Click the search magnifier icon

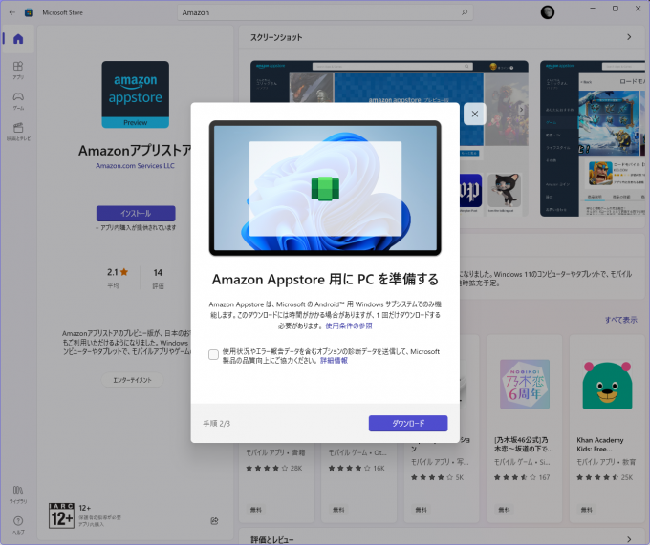465,12
